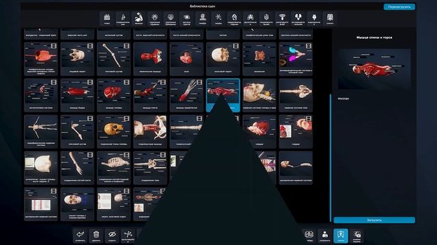Activate the multi-select nodes tool
The height and width of the screenshot is (245, 437).
(128, 235)
